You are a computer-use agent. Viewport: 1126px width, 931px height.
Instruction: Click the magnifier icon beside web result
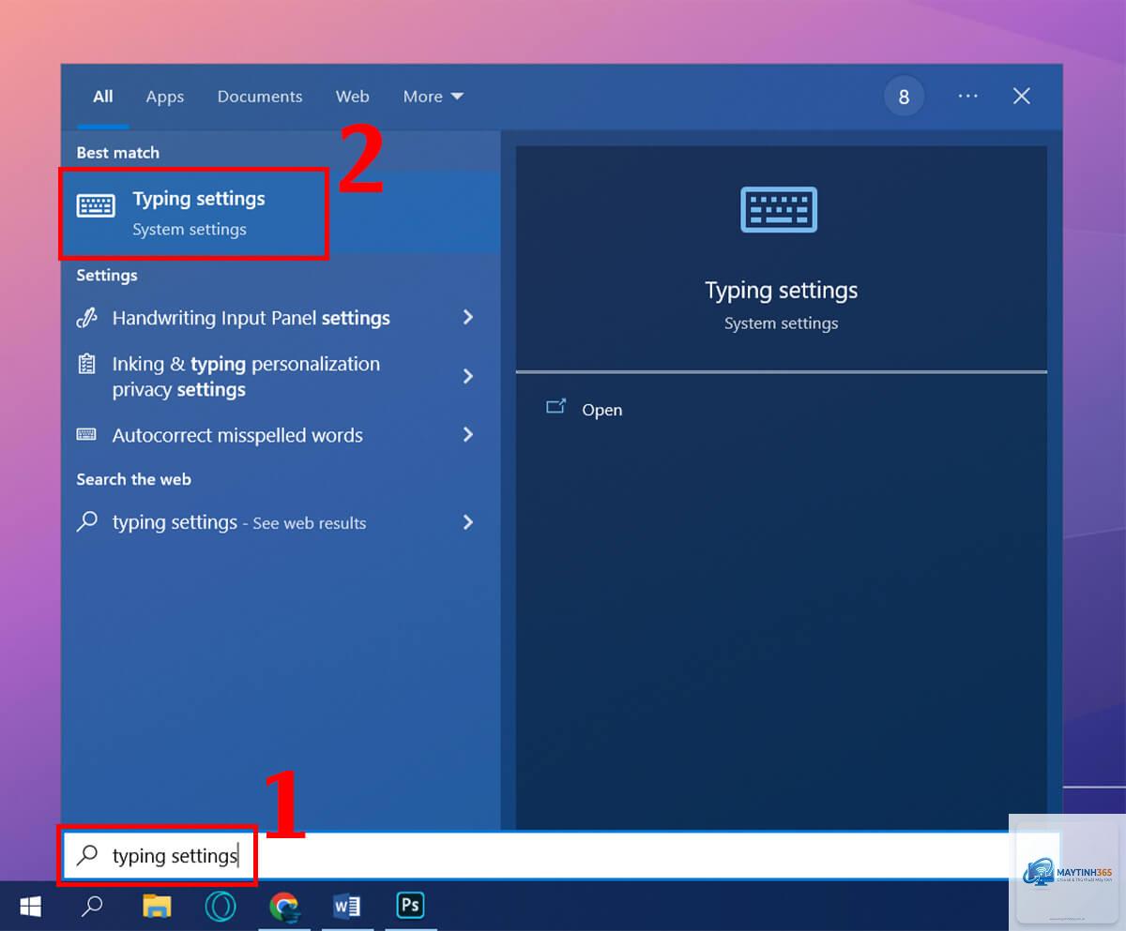86,521
